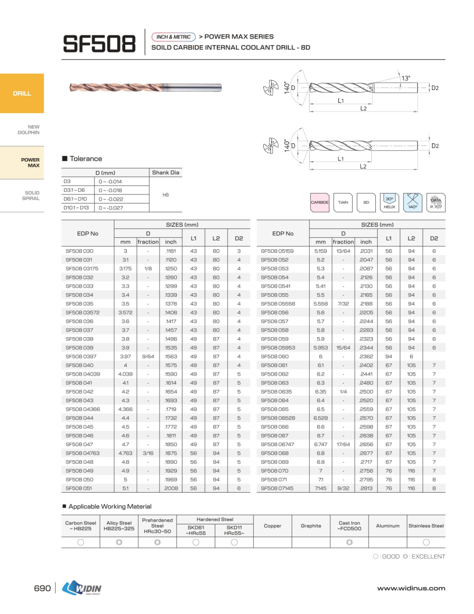
Task: Click the CARBIDE material icon
Action: (x=320, y=203)
